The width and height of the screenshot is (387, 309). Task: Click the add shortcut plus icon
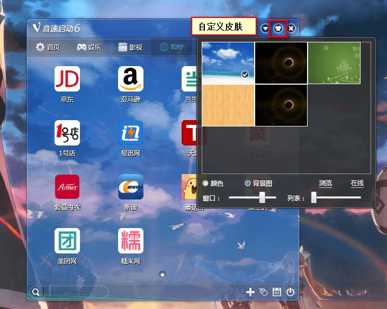pos(250,292)
